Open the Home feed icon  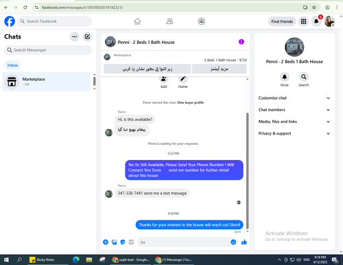pyautogui.click(x=137, y=21)
